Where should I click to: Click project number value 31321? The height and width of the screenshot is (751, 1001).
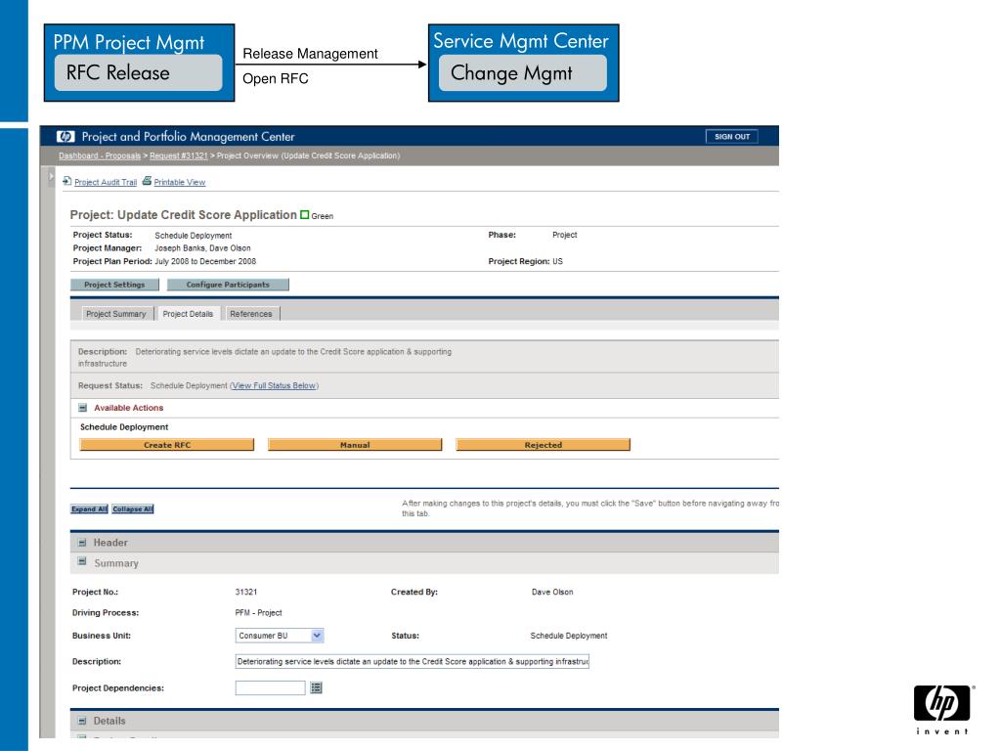tap(245, 592)
